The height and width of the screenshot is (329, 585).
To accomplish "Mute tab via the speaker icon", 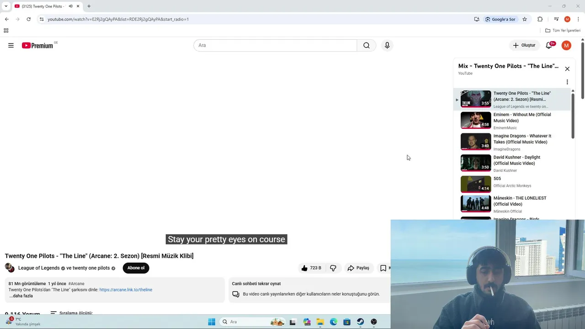I will [70, 6].
